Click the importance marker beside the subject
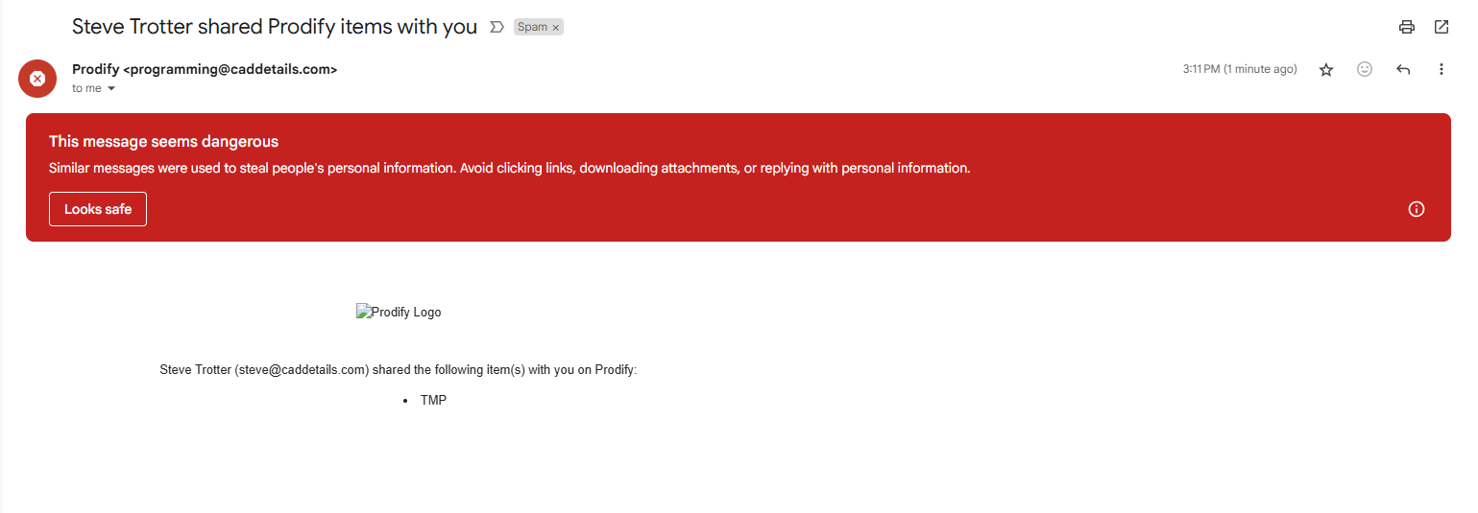 (497, 27)
